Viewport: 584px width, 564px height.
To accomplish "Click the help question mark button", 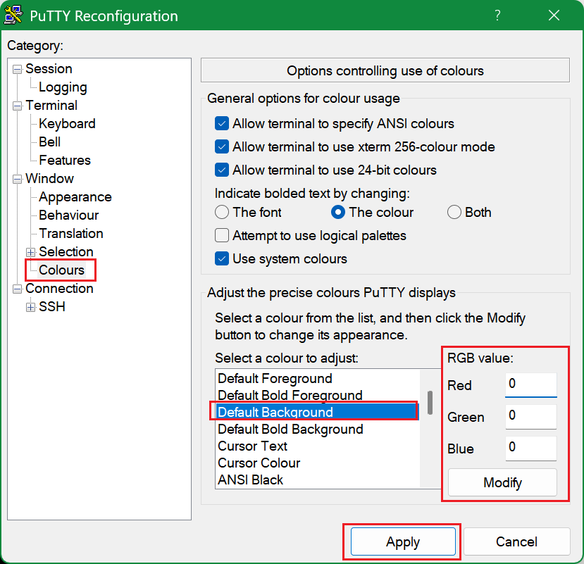I will click(x=497, y=15).
